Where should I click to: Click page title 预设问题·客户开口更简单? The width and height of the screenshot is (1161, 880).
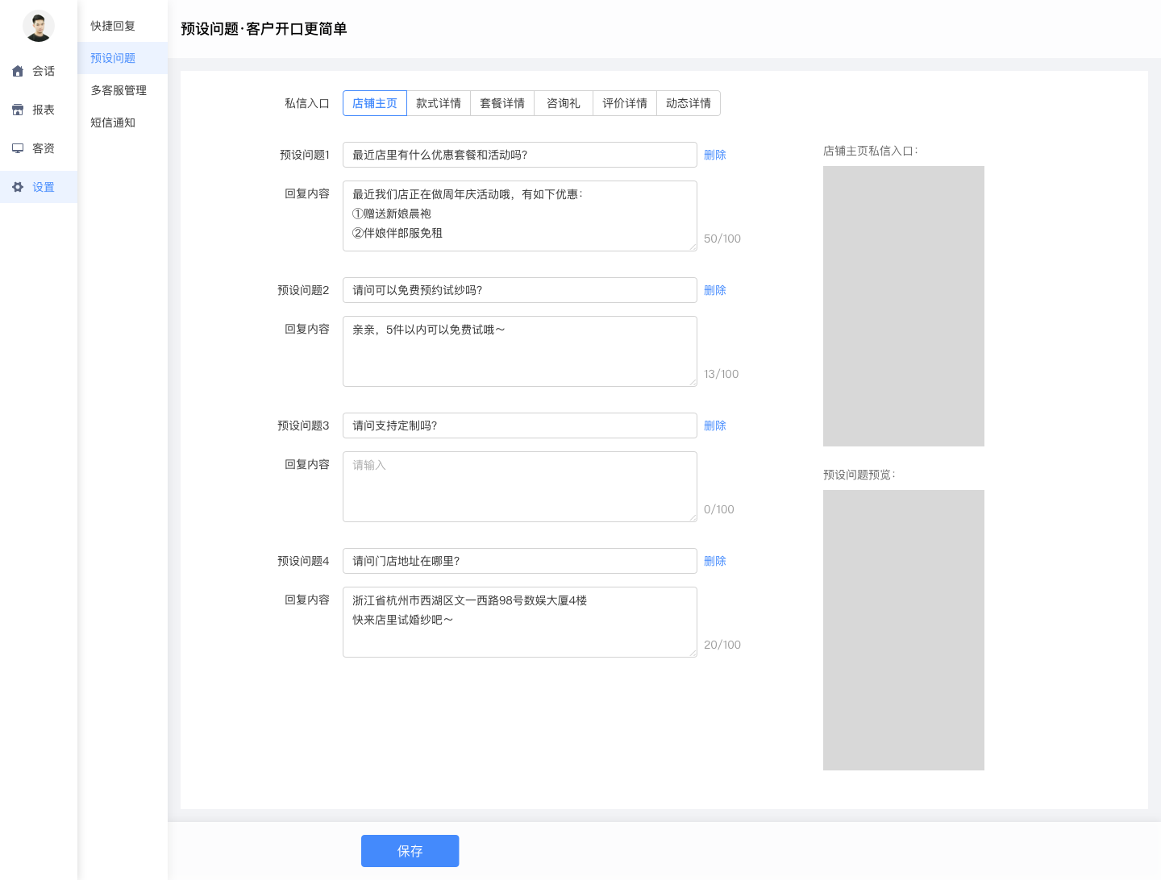coord(264,29)
